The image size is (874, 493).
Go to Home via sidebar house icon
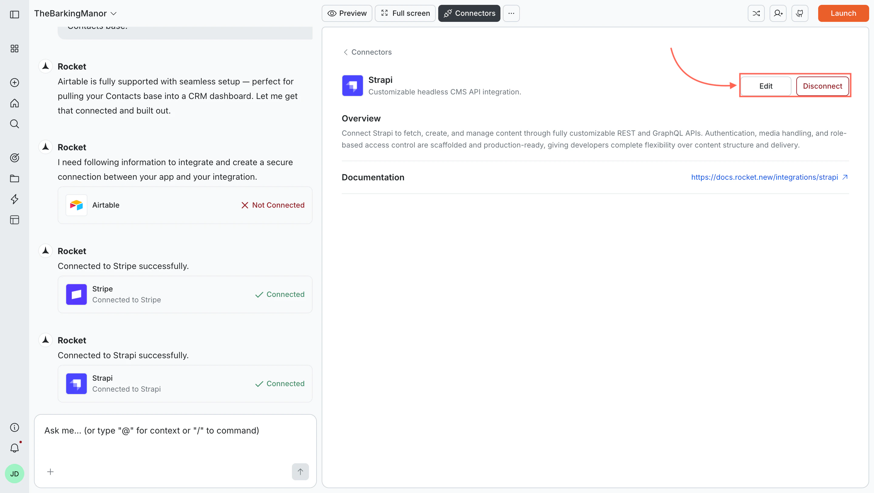(14, 103)
